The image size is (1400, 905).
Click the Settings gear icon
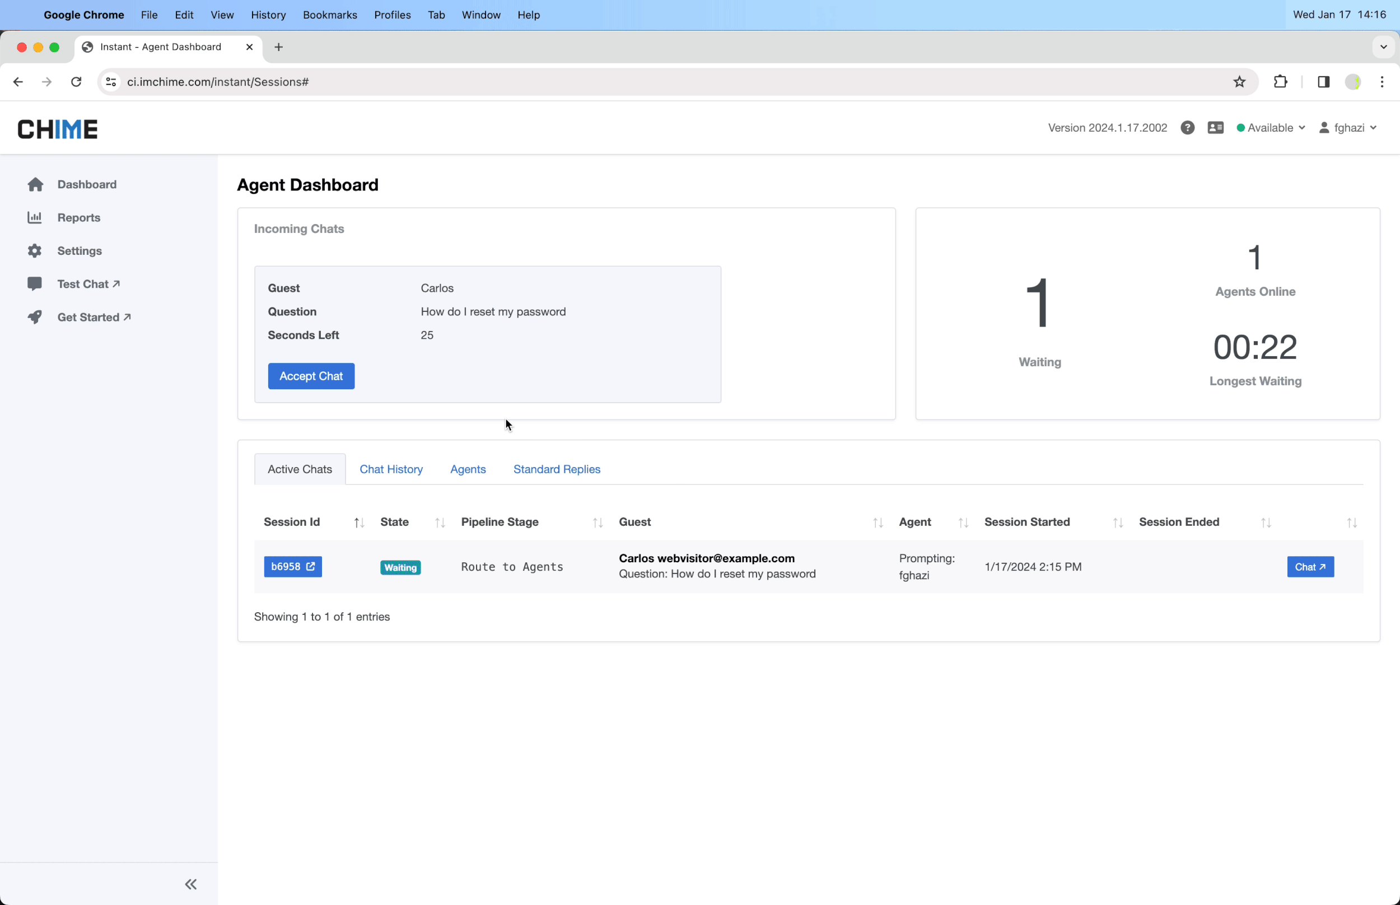pyautogui.click(x=35, y=251)
